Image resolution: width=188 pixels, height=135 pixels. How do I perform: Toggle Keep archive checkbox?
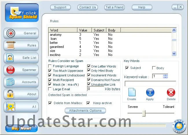(x=88, y=103)
